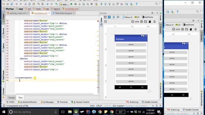
Task: Toggle the Build Variants tool window strip
Action: 3,76
